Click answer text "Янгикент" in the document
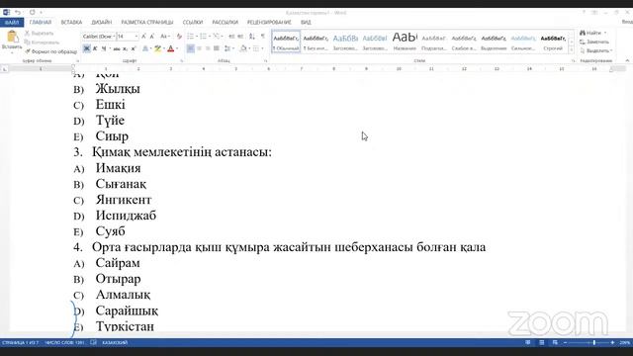Image resolution: width=633 pixels, height=356 pixels. (x=124, y=200)
